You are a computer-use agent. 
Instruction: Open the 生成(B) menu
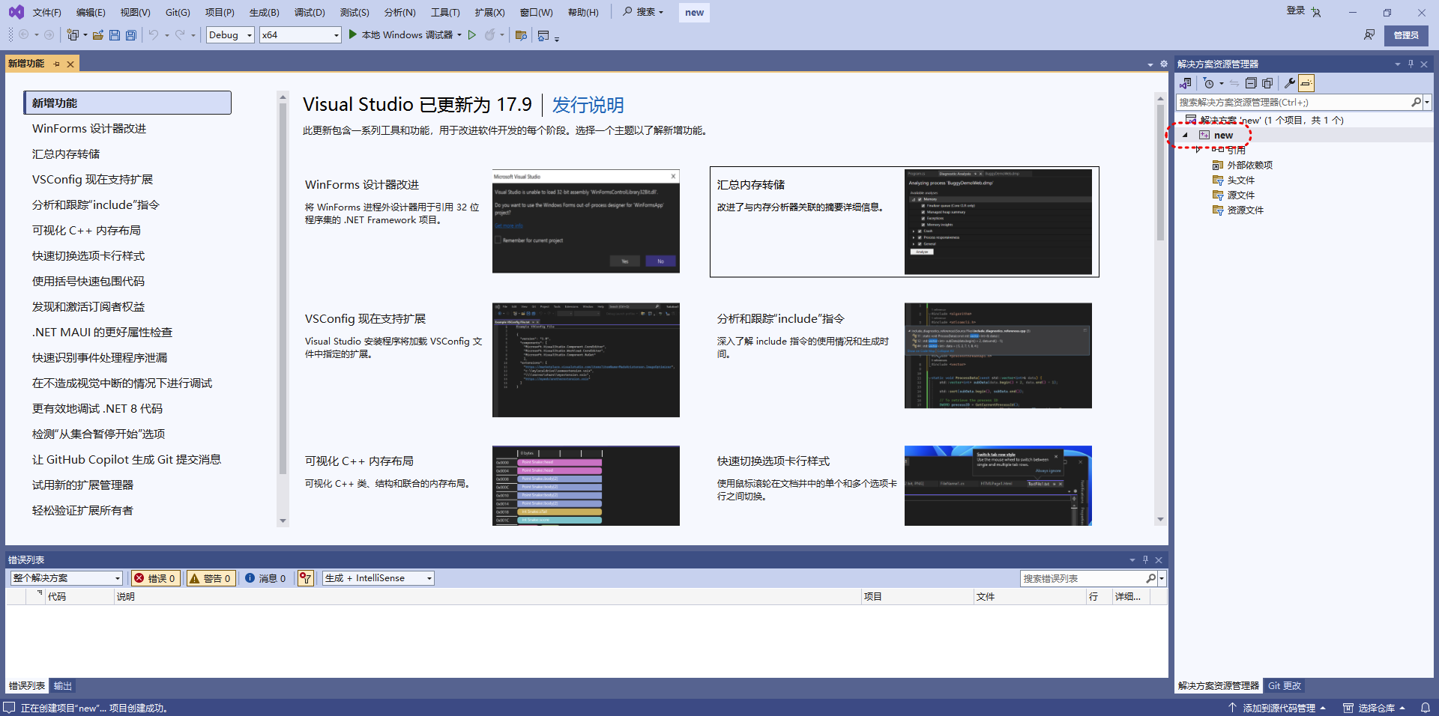(x=264, y=13)
